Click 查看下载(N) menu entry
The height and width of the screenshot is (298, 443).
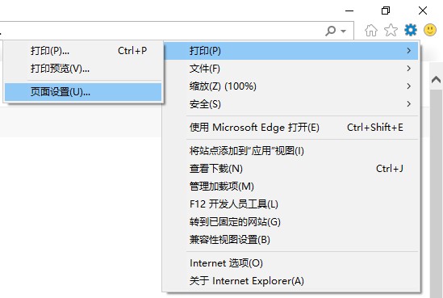[302, 169]
